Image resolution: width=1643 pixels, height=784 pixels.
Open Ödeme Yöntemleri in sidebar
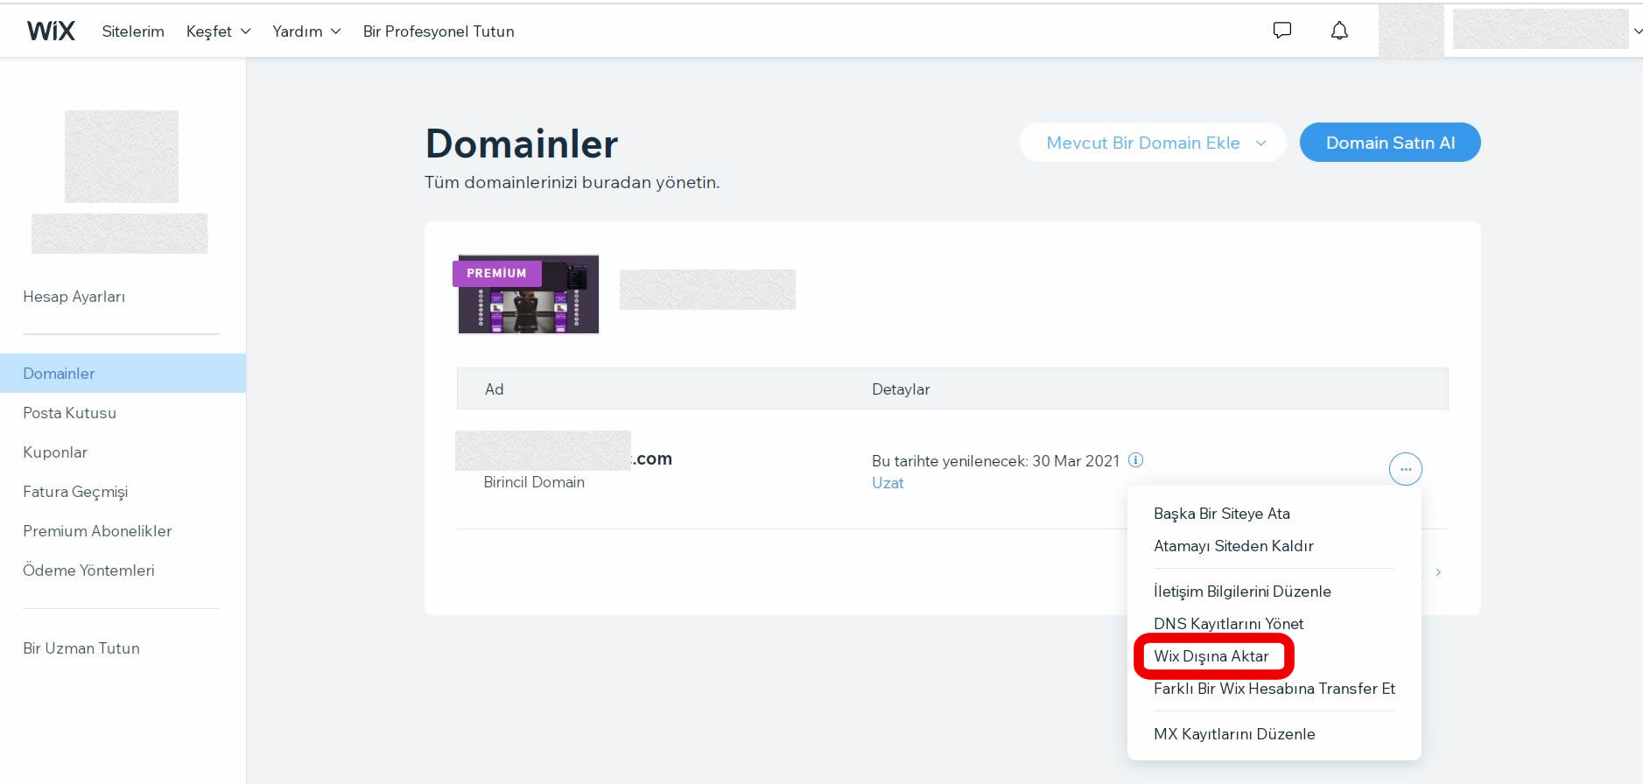pyautogui.click(x=88, y=570)
